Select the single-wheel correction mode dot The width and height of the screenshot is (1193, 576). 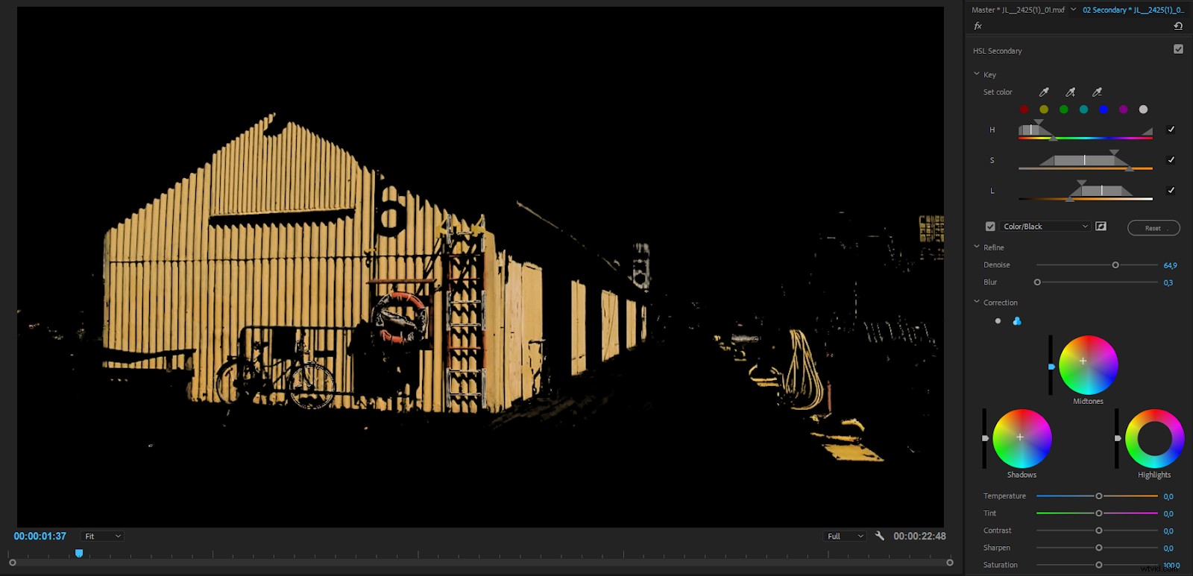[998, 321]
